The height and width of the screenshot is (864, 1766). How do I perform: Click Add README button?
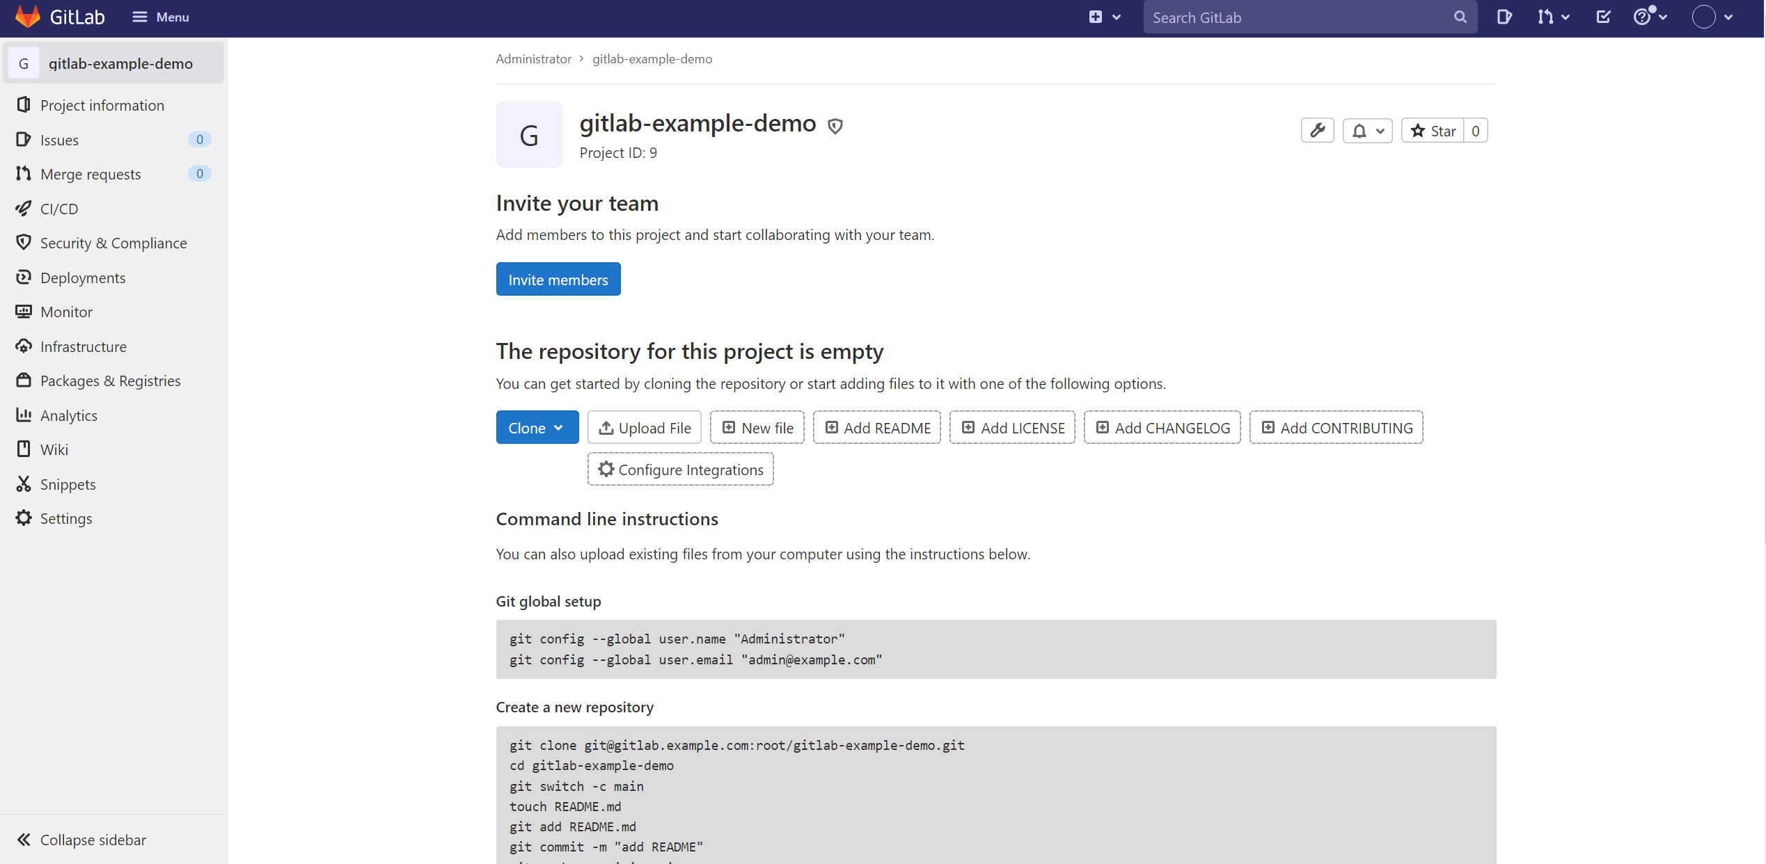coord(877,427)
